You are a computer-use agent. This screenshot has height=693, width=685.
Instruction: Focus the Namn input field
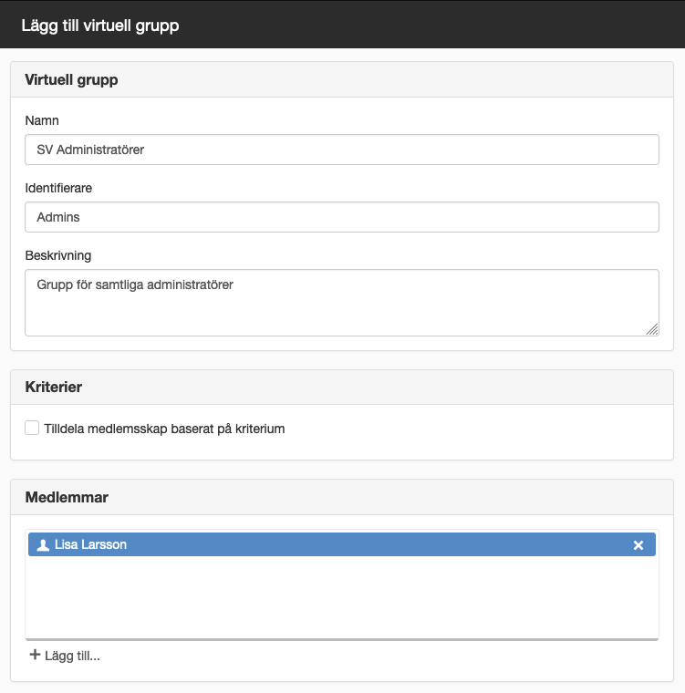point(342,150)
